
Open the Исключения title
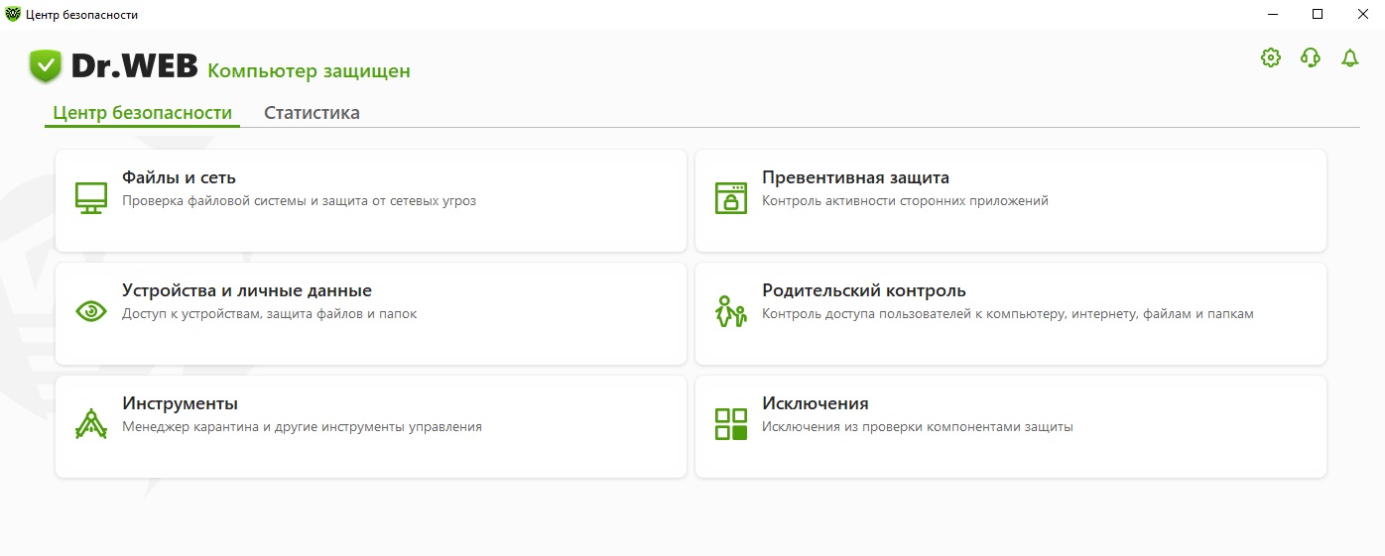click(x=815, y=404)
